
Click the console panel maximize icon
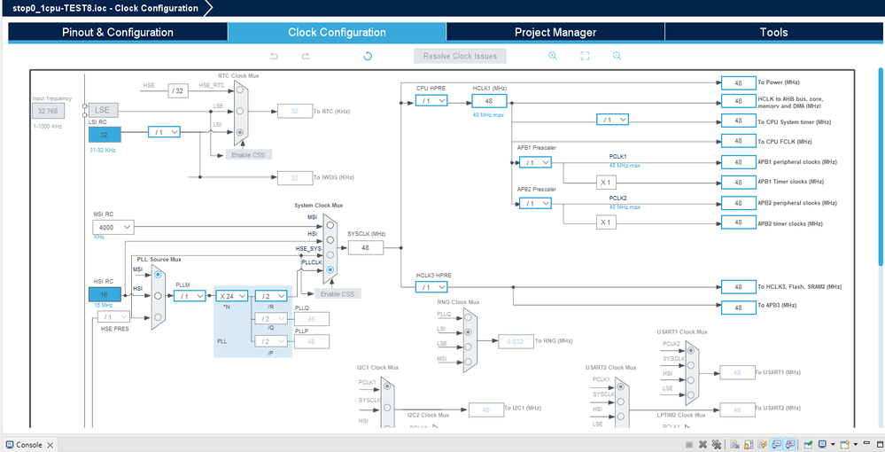[880, 445]
